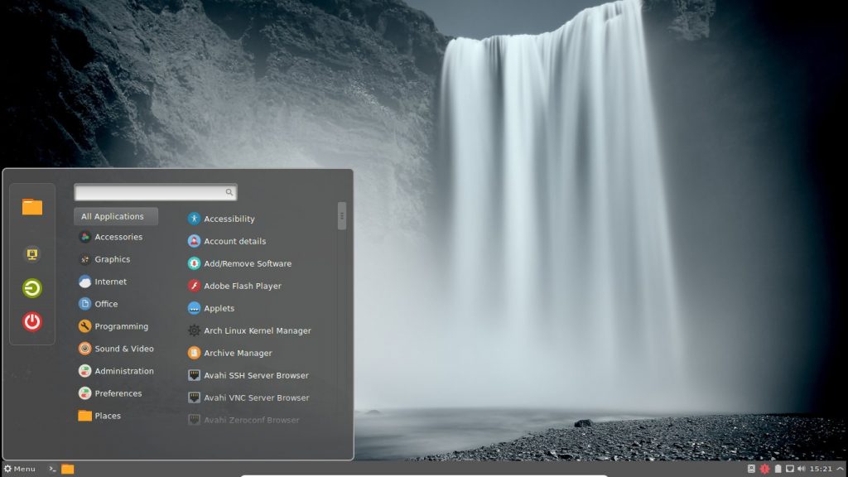
Task: Click the 15:21 clock on panel
Action: point(821,469)
